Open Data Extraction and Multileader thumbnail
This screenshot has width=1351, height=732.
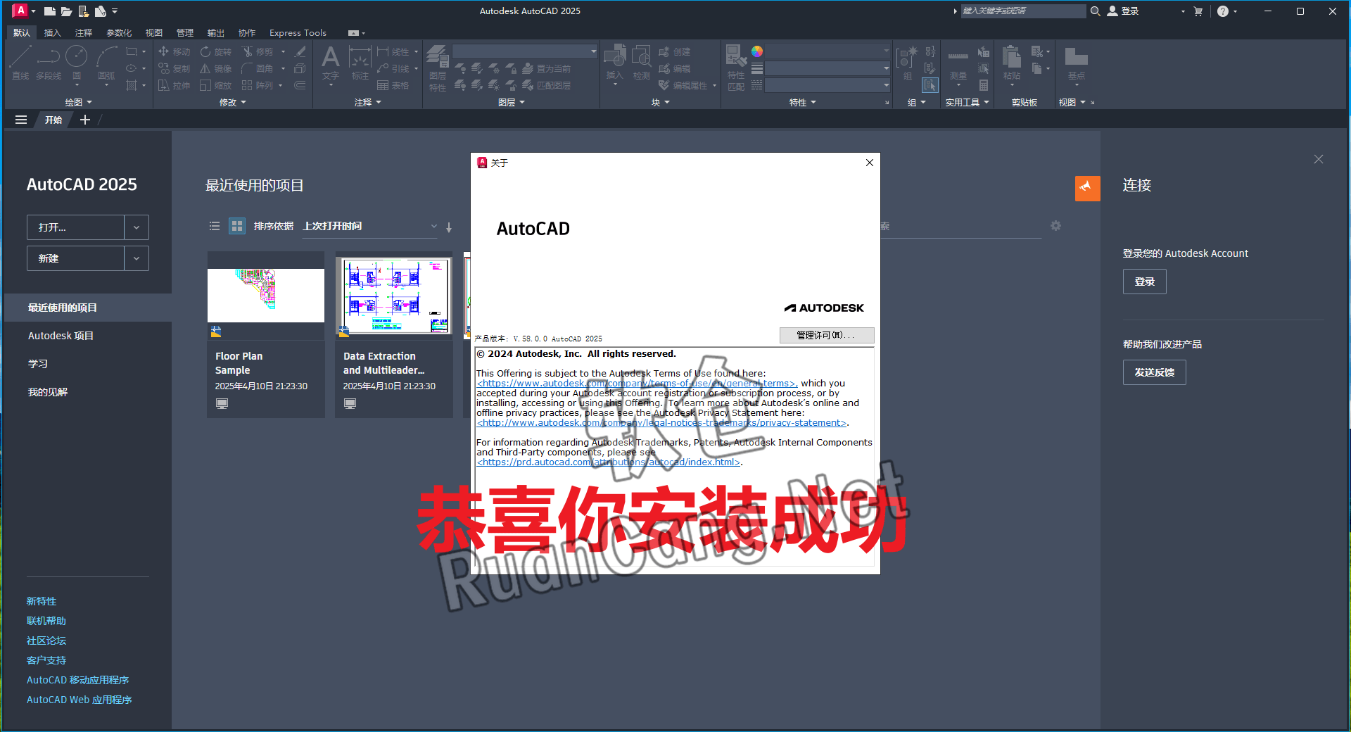click(394, 296)
